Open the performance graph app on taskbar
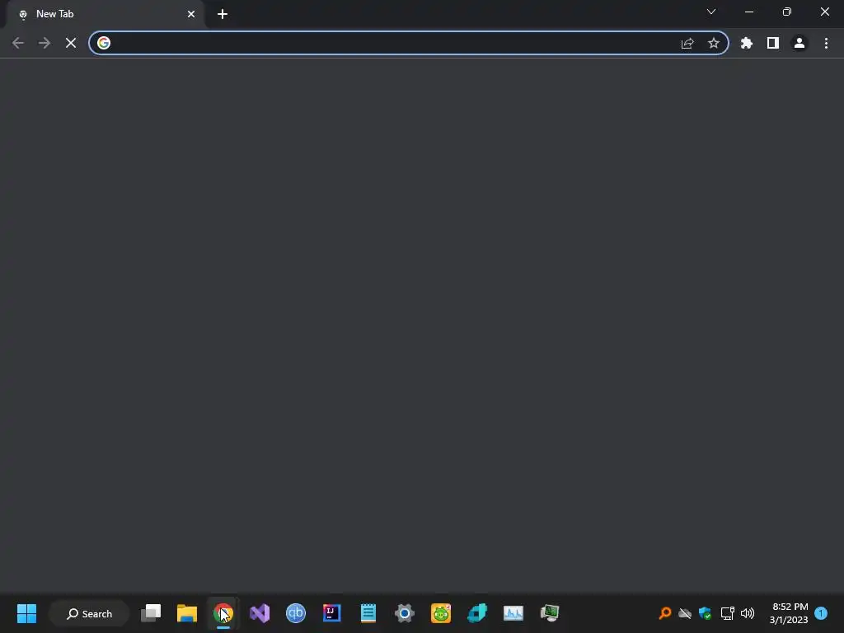Screen dimensions: 844x633 tap(513, 613)
